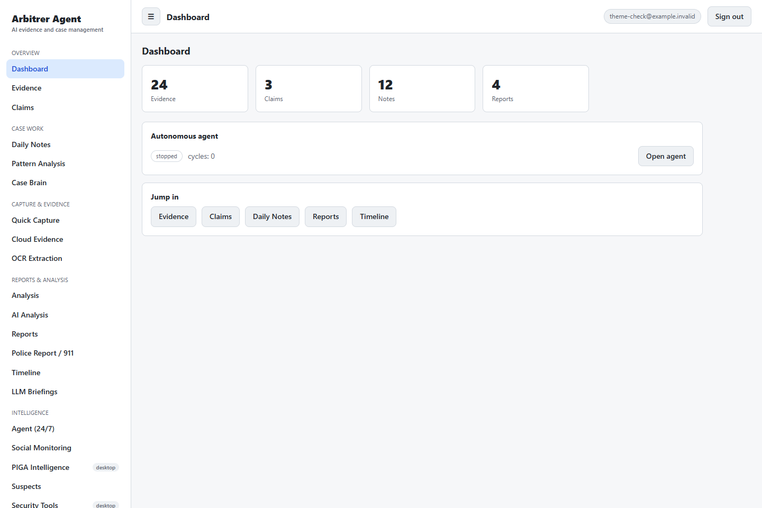
Task: Click the desktop badge beside PIGA Intelligence
Action: click(x=106, y=467)
